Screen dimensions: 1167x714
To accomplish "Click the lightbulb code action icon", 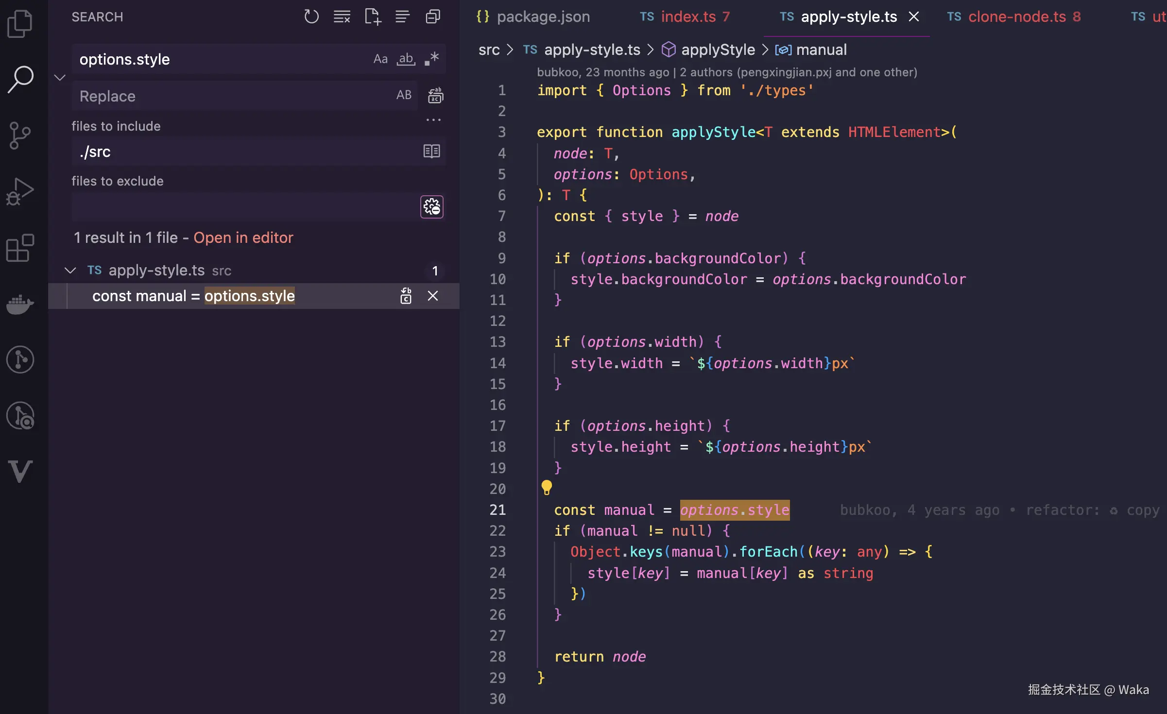I will pos(547,487).
